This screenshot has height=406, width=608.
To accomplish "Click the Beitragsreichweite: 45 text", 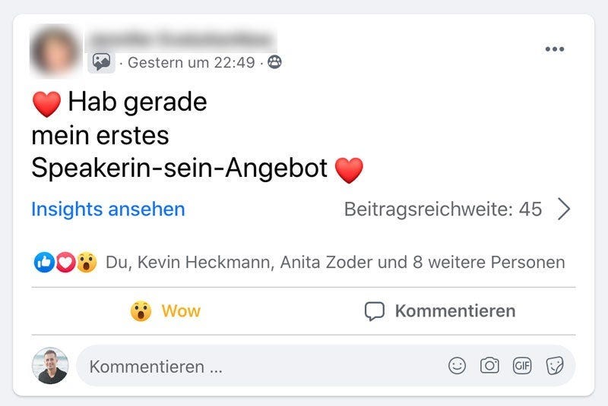I will coord(442,209).
